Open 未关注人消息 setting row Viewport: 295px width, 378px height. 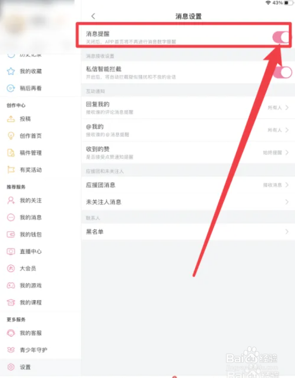click(x=188, y=202)
